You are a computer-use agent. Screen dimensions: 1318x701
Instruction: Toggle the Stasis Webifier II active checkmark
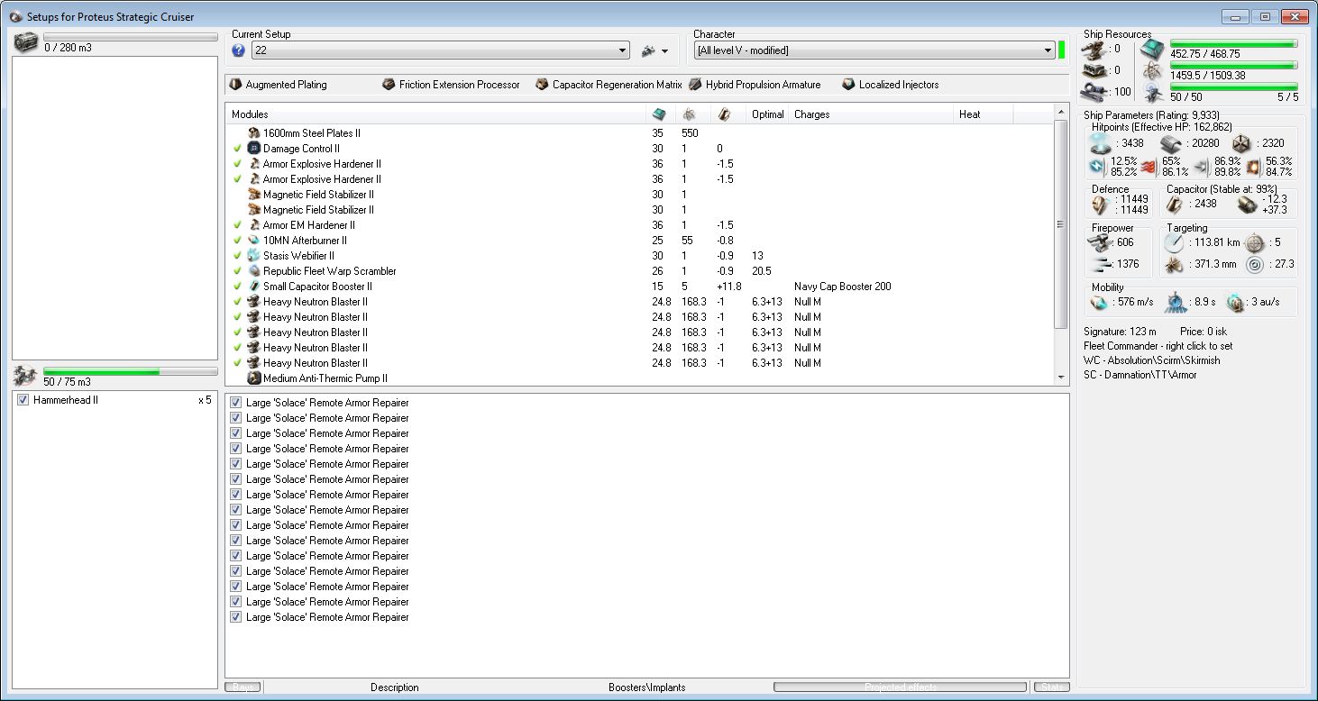coord(238,256)
